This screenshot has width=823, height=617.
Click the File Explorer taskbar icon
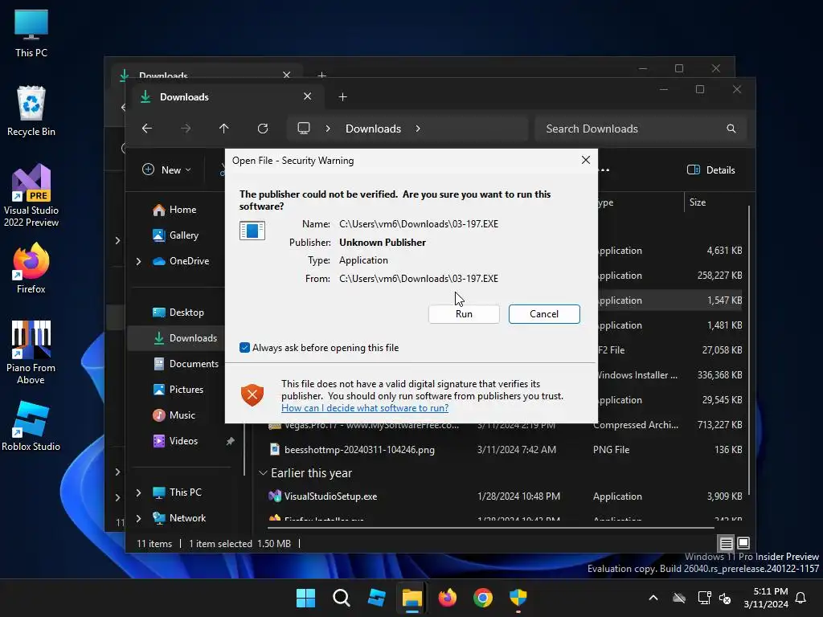(412, 598)
